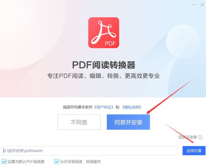Click the 设置为默认PDF阅读器 label text
The height and width of the screenshot is (166, 206).
click(x=26, y=162)
